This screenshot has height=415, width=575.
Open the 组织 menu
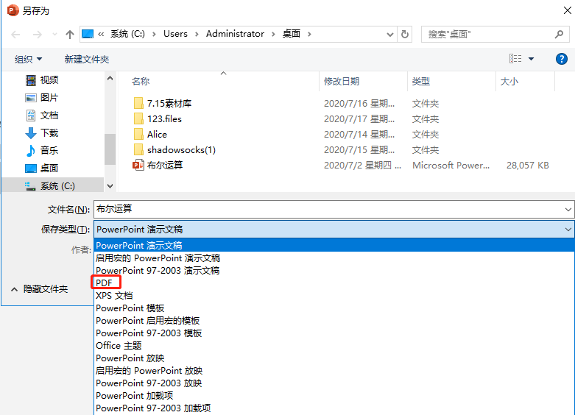[x=28, y=59]
